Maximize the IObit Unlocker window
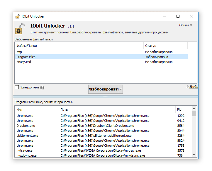 (x=178, y=16)
